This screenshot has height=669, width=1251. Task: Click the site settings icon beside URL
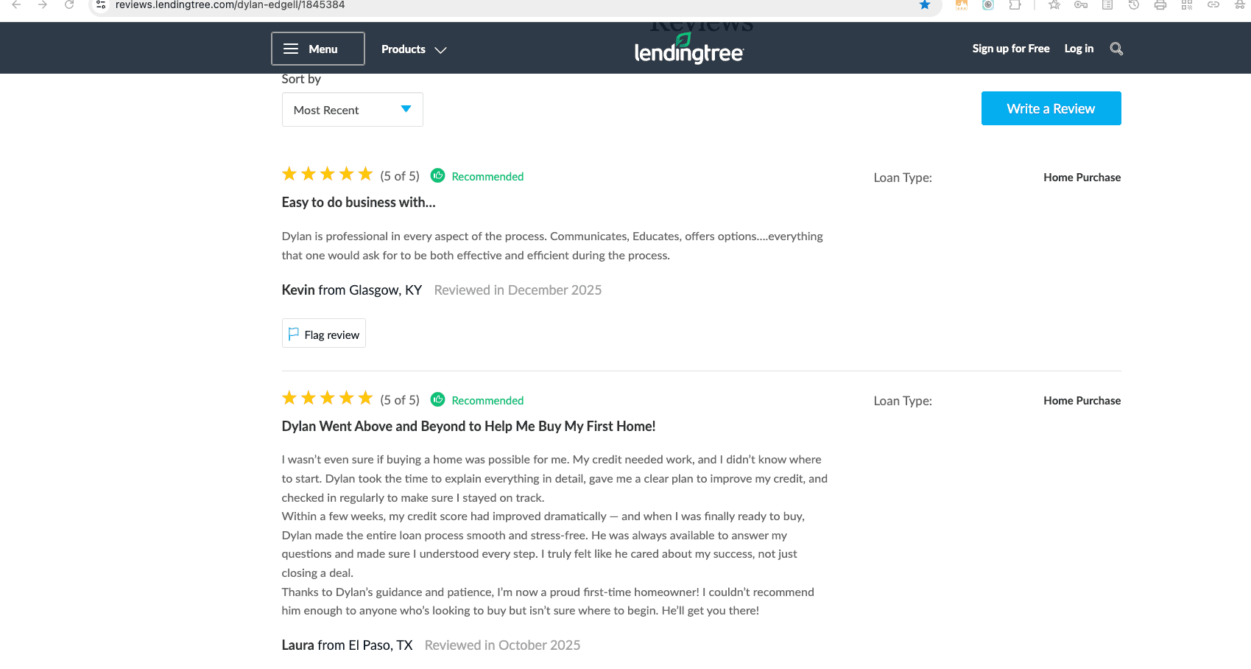point(101,5)
